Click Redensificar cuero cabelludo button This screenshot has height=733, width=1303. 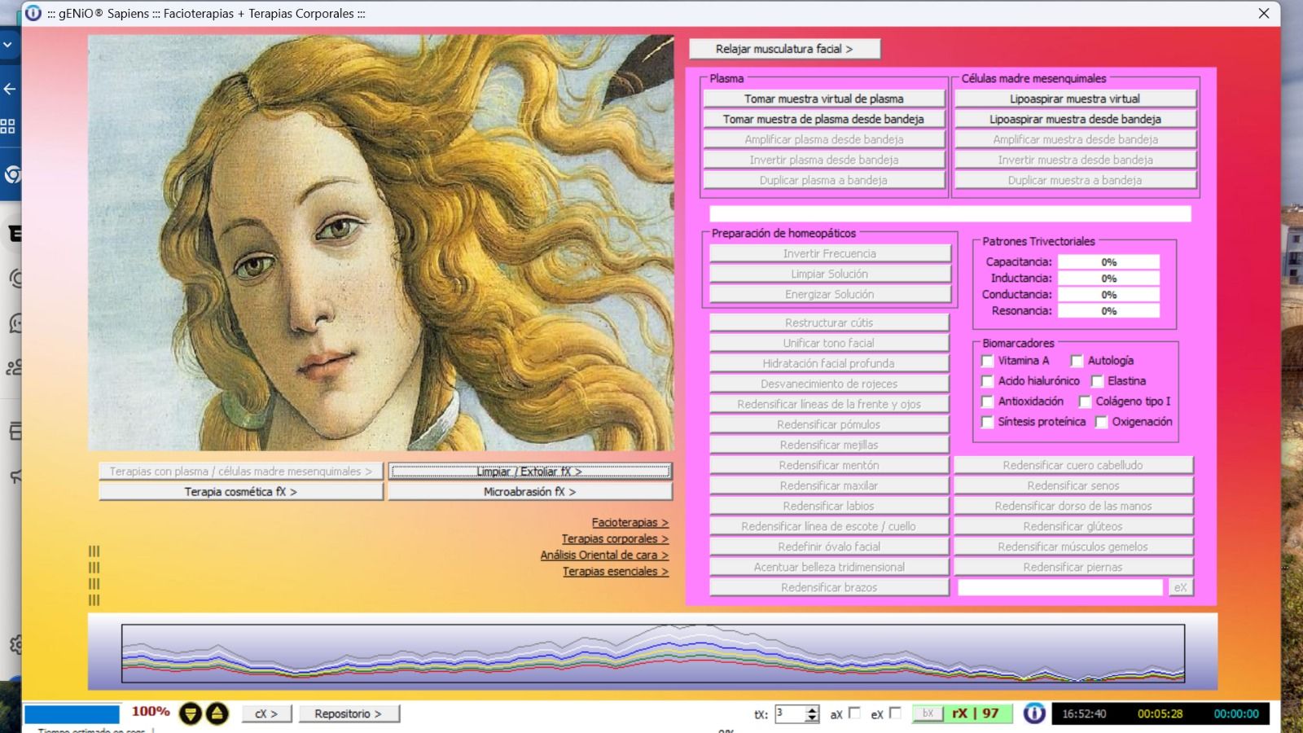pos(1073,465)
